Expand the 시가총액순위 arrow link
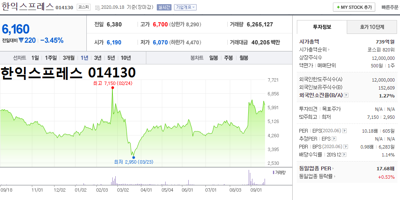Screen dimensions: 400x200 (x=329, y=50)
